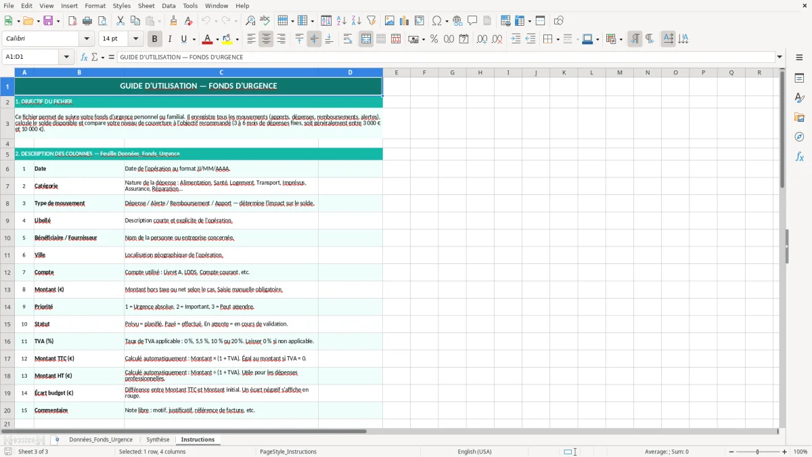Open the Font Size dropdown
Image resolution: width=812 pixels, height=457 pixels.
tap(135, 39)
